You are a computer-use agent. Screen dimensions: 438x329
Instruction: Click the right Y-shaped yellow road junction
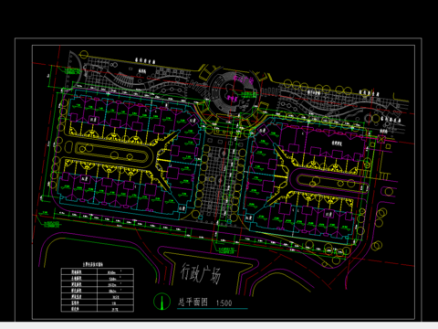[x=280, y=175]
